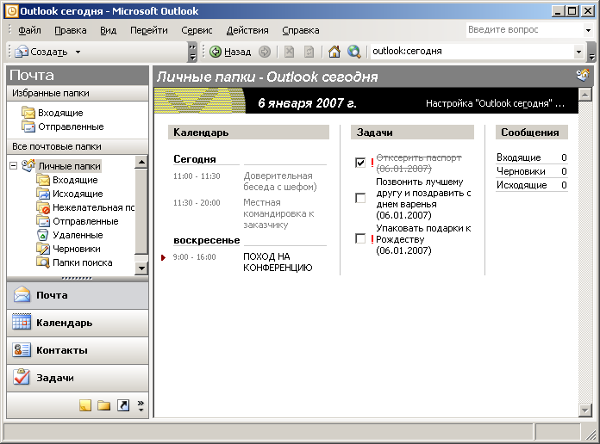Click the Календарь grid icon
Image resolution: width=600 pixels, height=444 pixels.
coord(22,322)
